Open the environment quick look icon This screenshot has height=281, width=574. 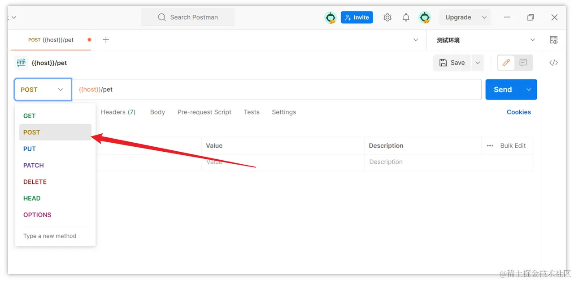(554, 40)
